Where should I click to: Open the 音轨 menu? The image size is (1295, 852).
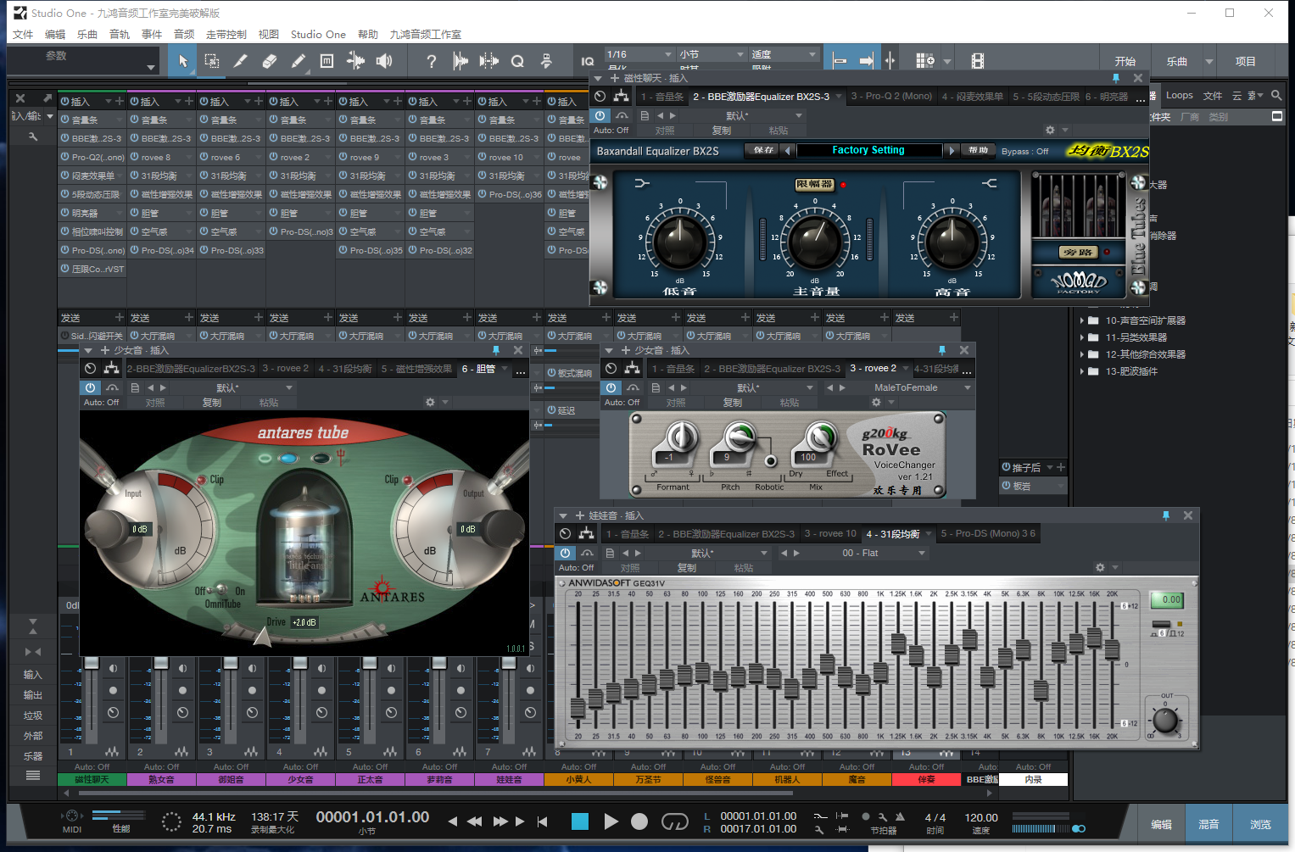[x=120, y=35]
